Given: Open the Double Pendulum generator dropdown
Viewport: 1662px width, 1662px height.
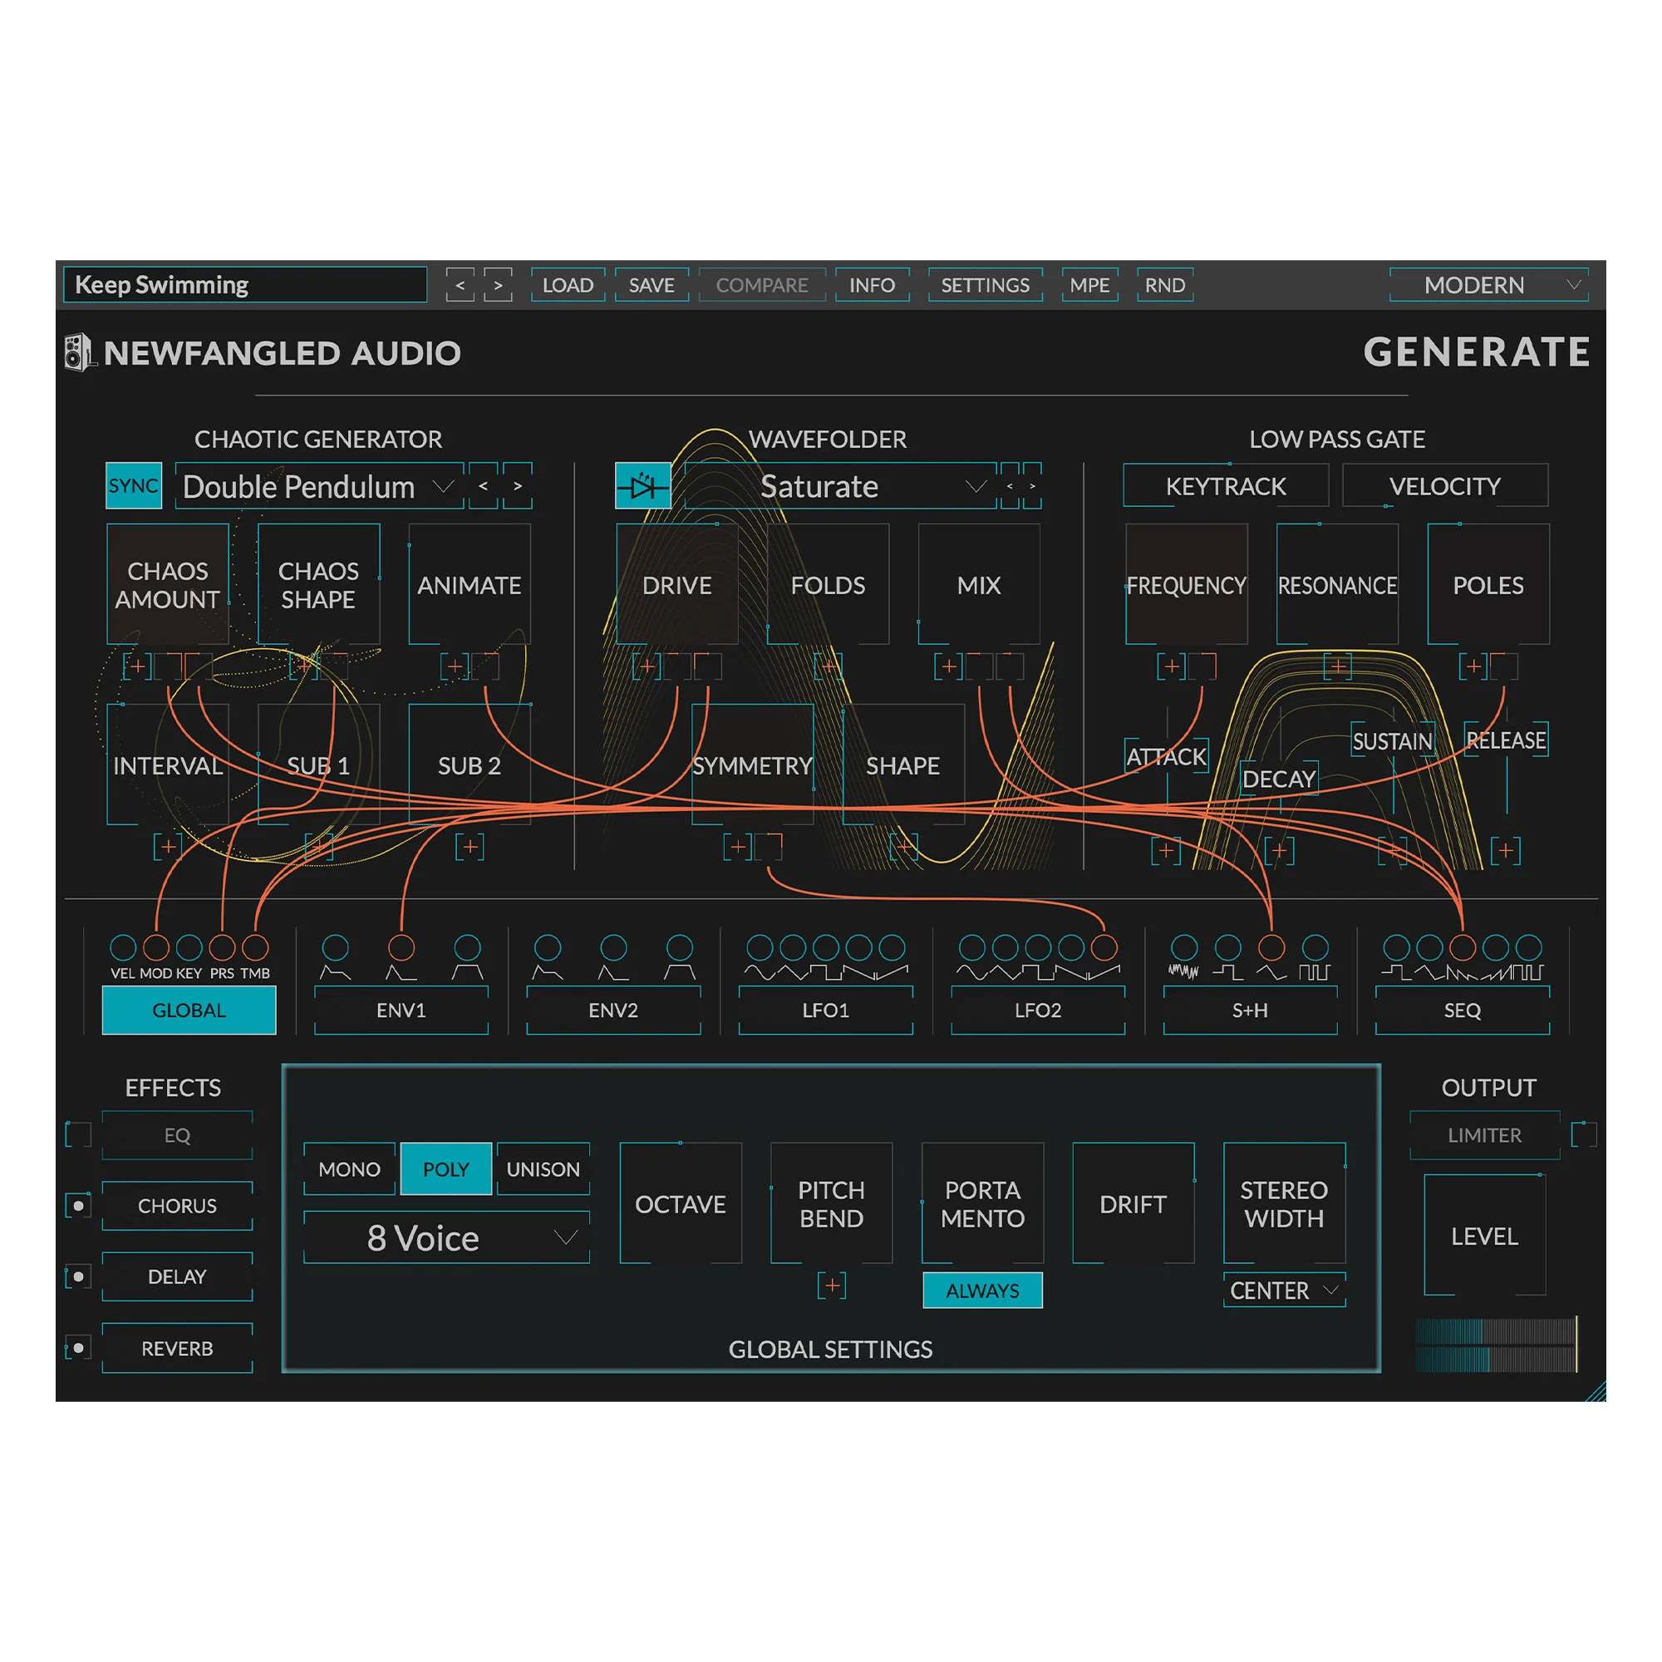Looking at the screenshot, I should pos(319,486).
